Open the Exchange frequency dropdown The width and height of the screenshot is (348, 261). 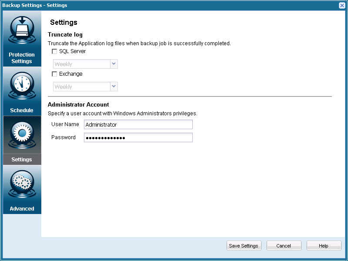tap(113, 86)
